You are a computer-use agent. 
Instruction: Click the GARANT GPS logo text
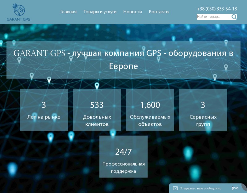click(19, 19)
